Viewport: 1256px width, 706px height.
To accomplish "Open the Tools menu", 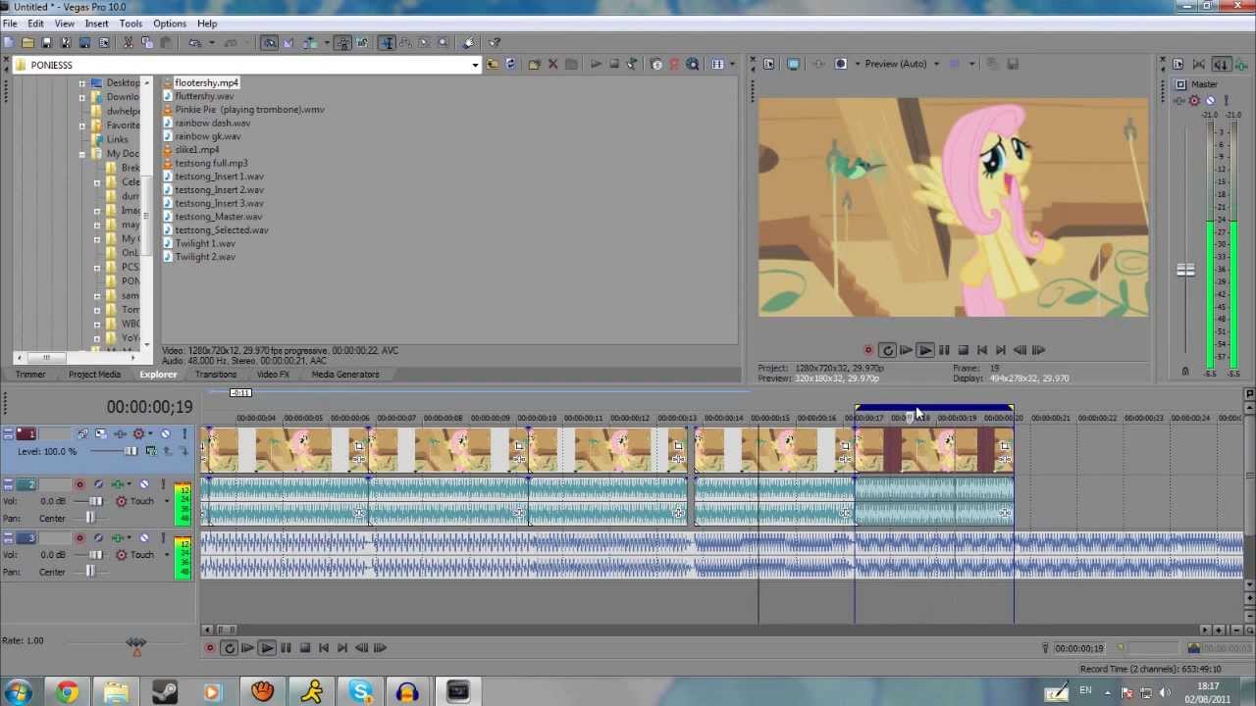I will point(131,24).
